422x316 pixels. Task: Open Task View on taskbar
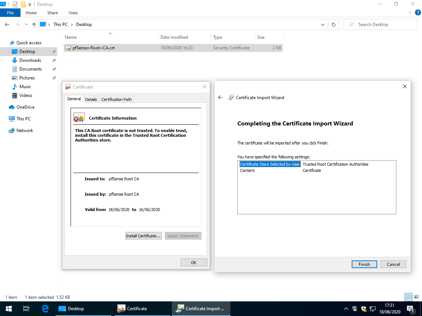point(26,308)
